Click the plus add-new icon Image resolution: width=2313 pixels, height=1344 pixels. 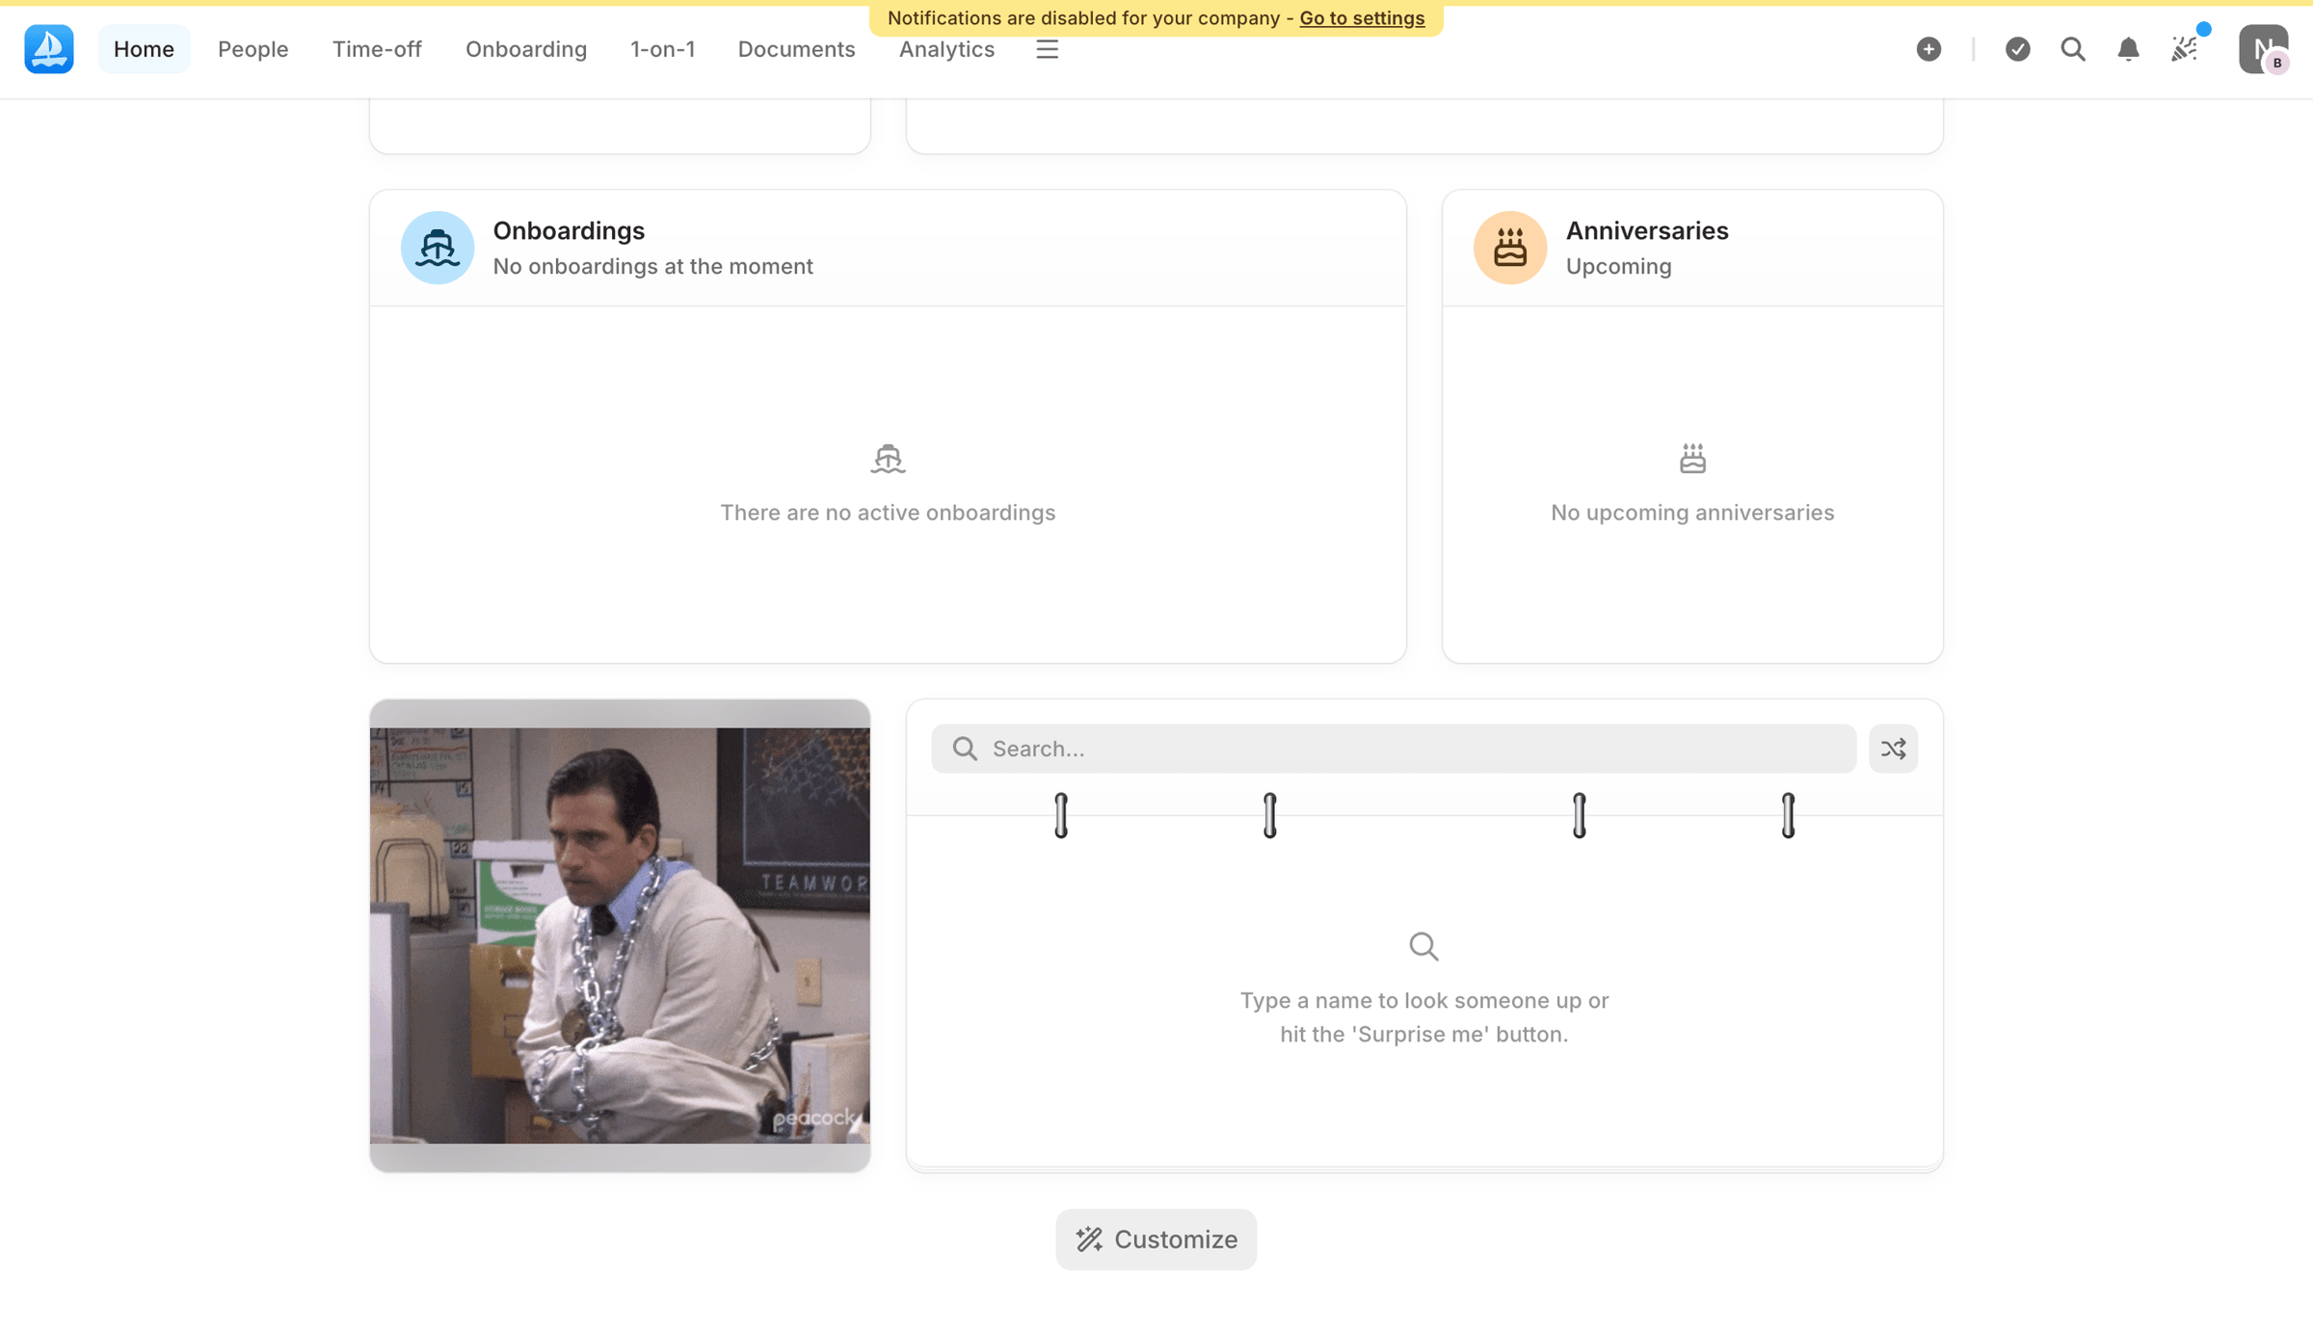tap(1928, 49)
